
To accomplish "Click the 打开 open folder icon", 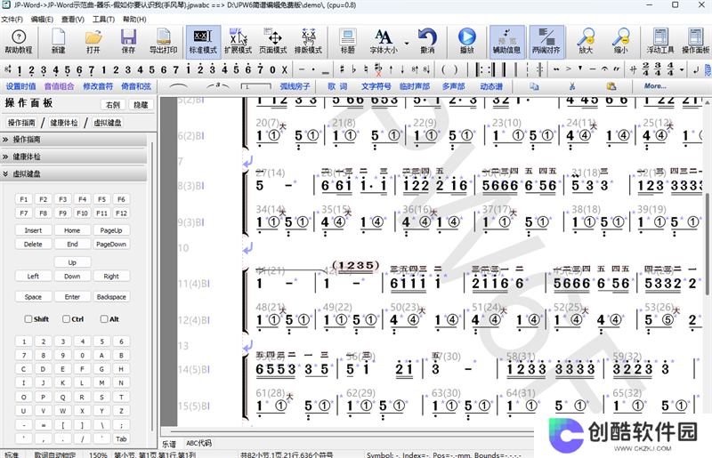I will pos(93,41).
